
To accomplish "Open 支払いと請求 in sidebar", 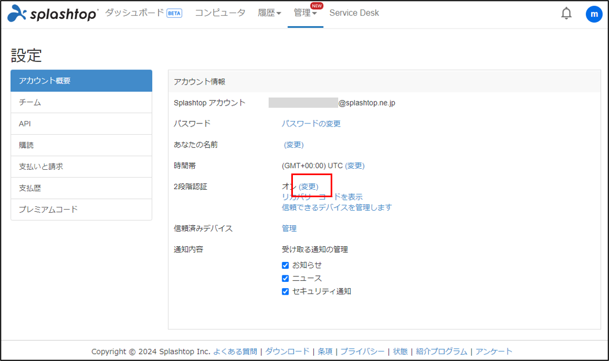I will [x=81, y=166].
